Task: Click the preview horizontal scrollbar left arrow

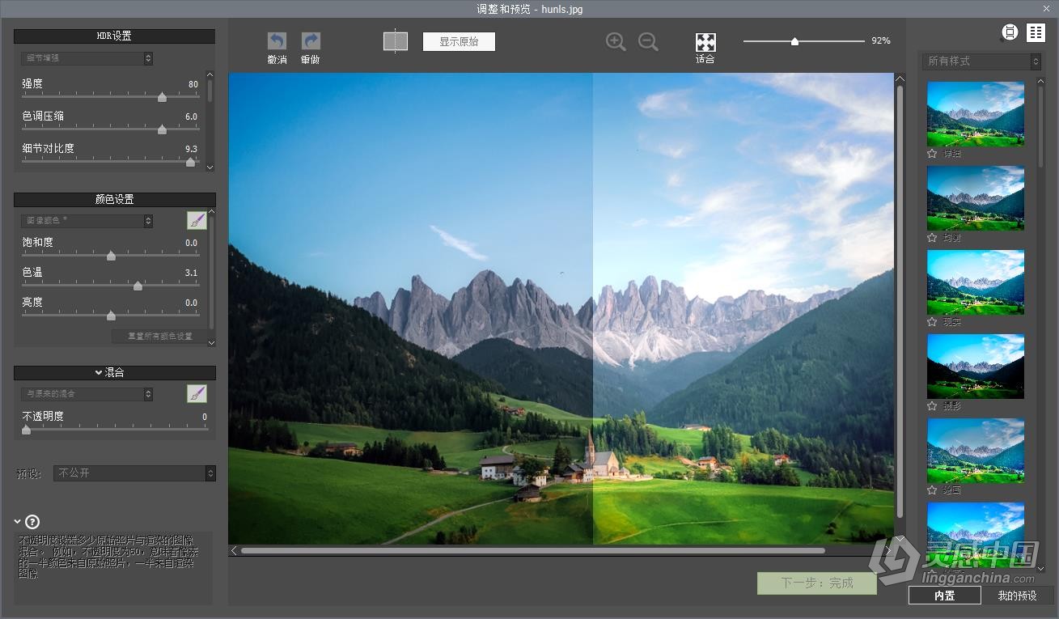Action: (x=235, y=550)
